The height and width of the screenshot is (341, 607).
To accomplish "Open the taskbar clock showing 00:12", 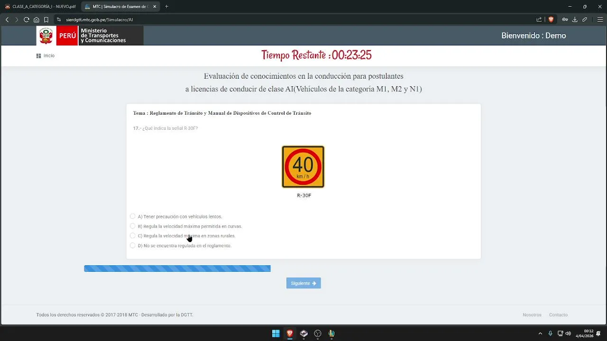I will 585,333.
